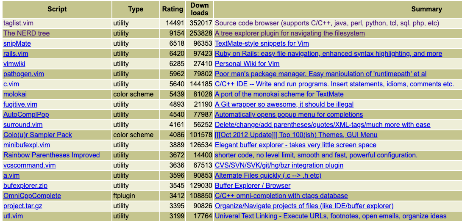Open the taglist.vim script link
The width and height of the screenshot is (462, 223).
tap(19, 23)
